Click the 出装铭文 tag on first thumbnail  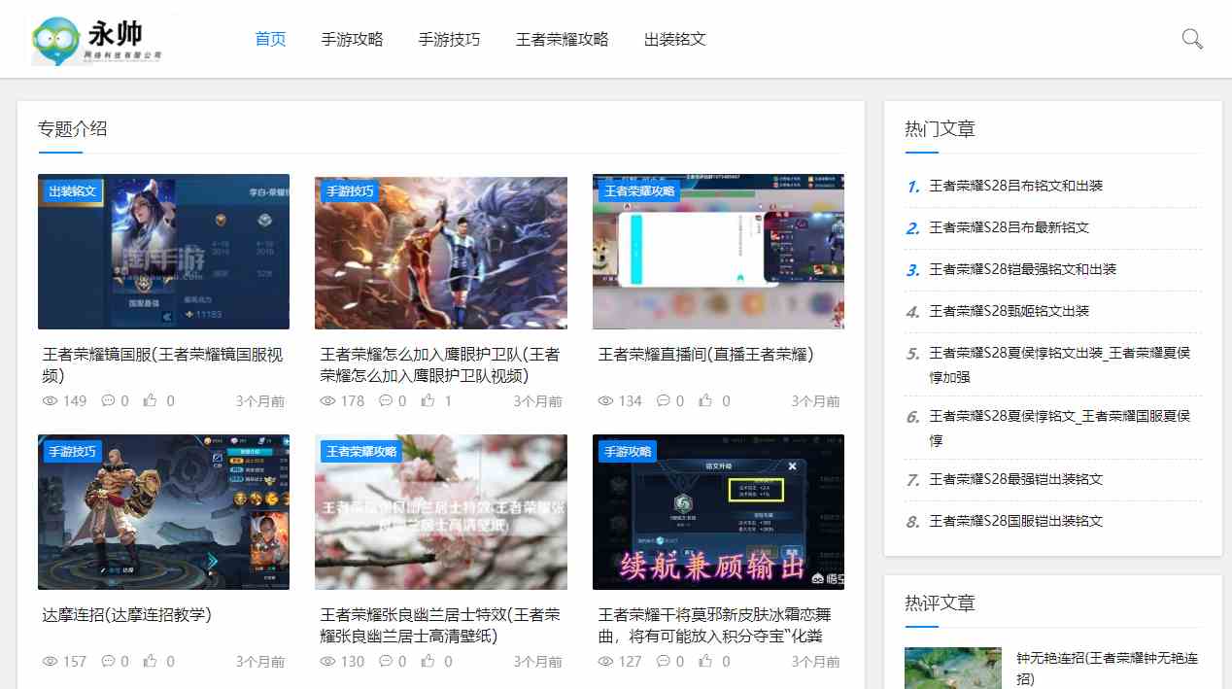[73, 191]
